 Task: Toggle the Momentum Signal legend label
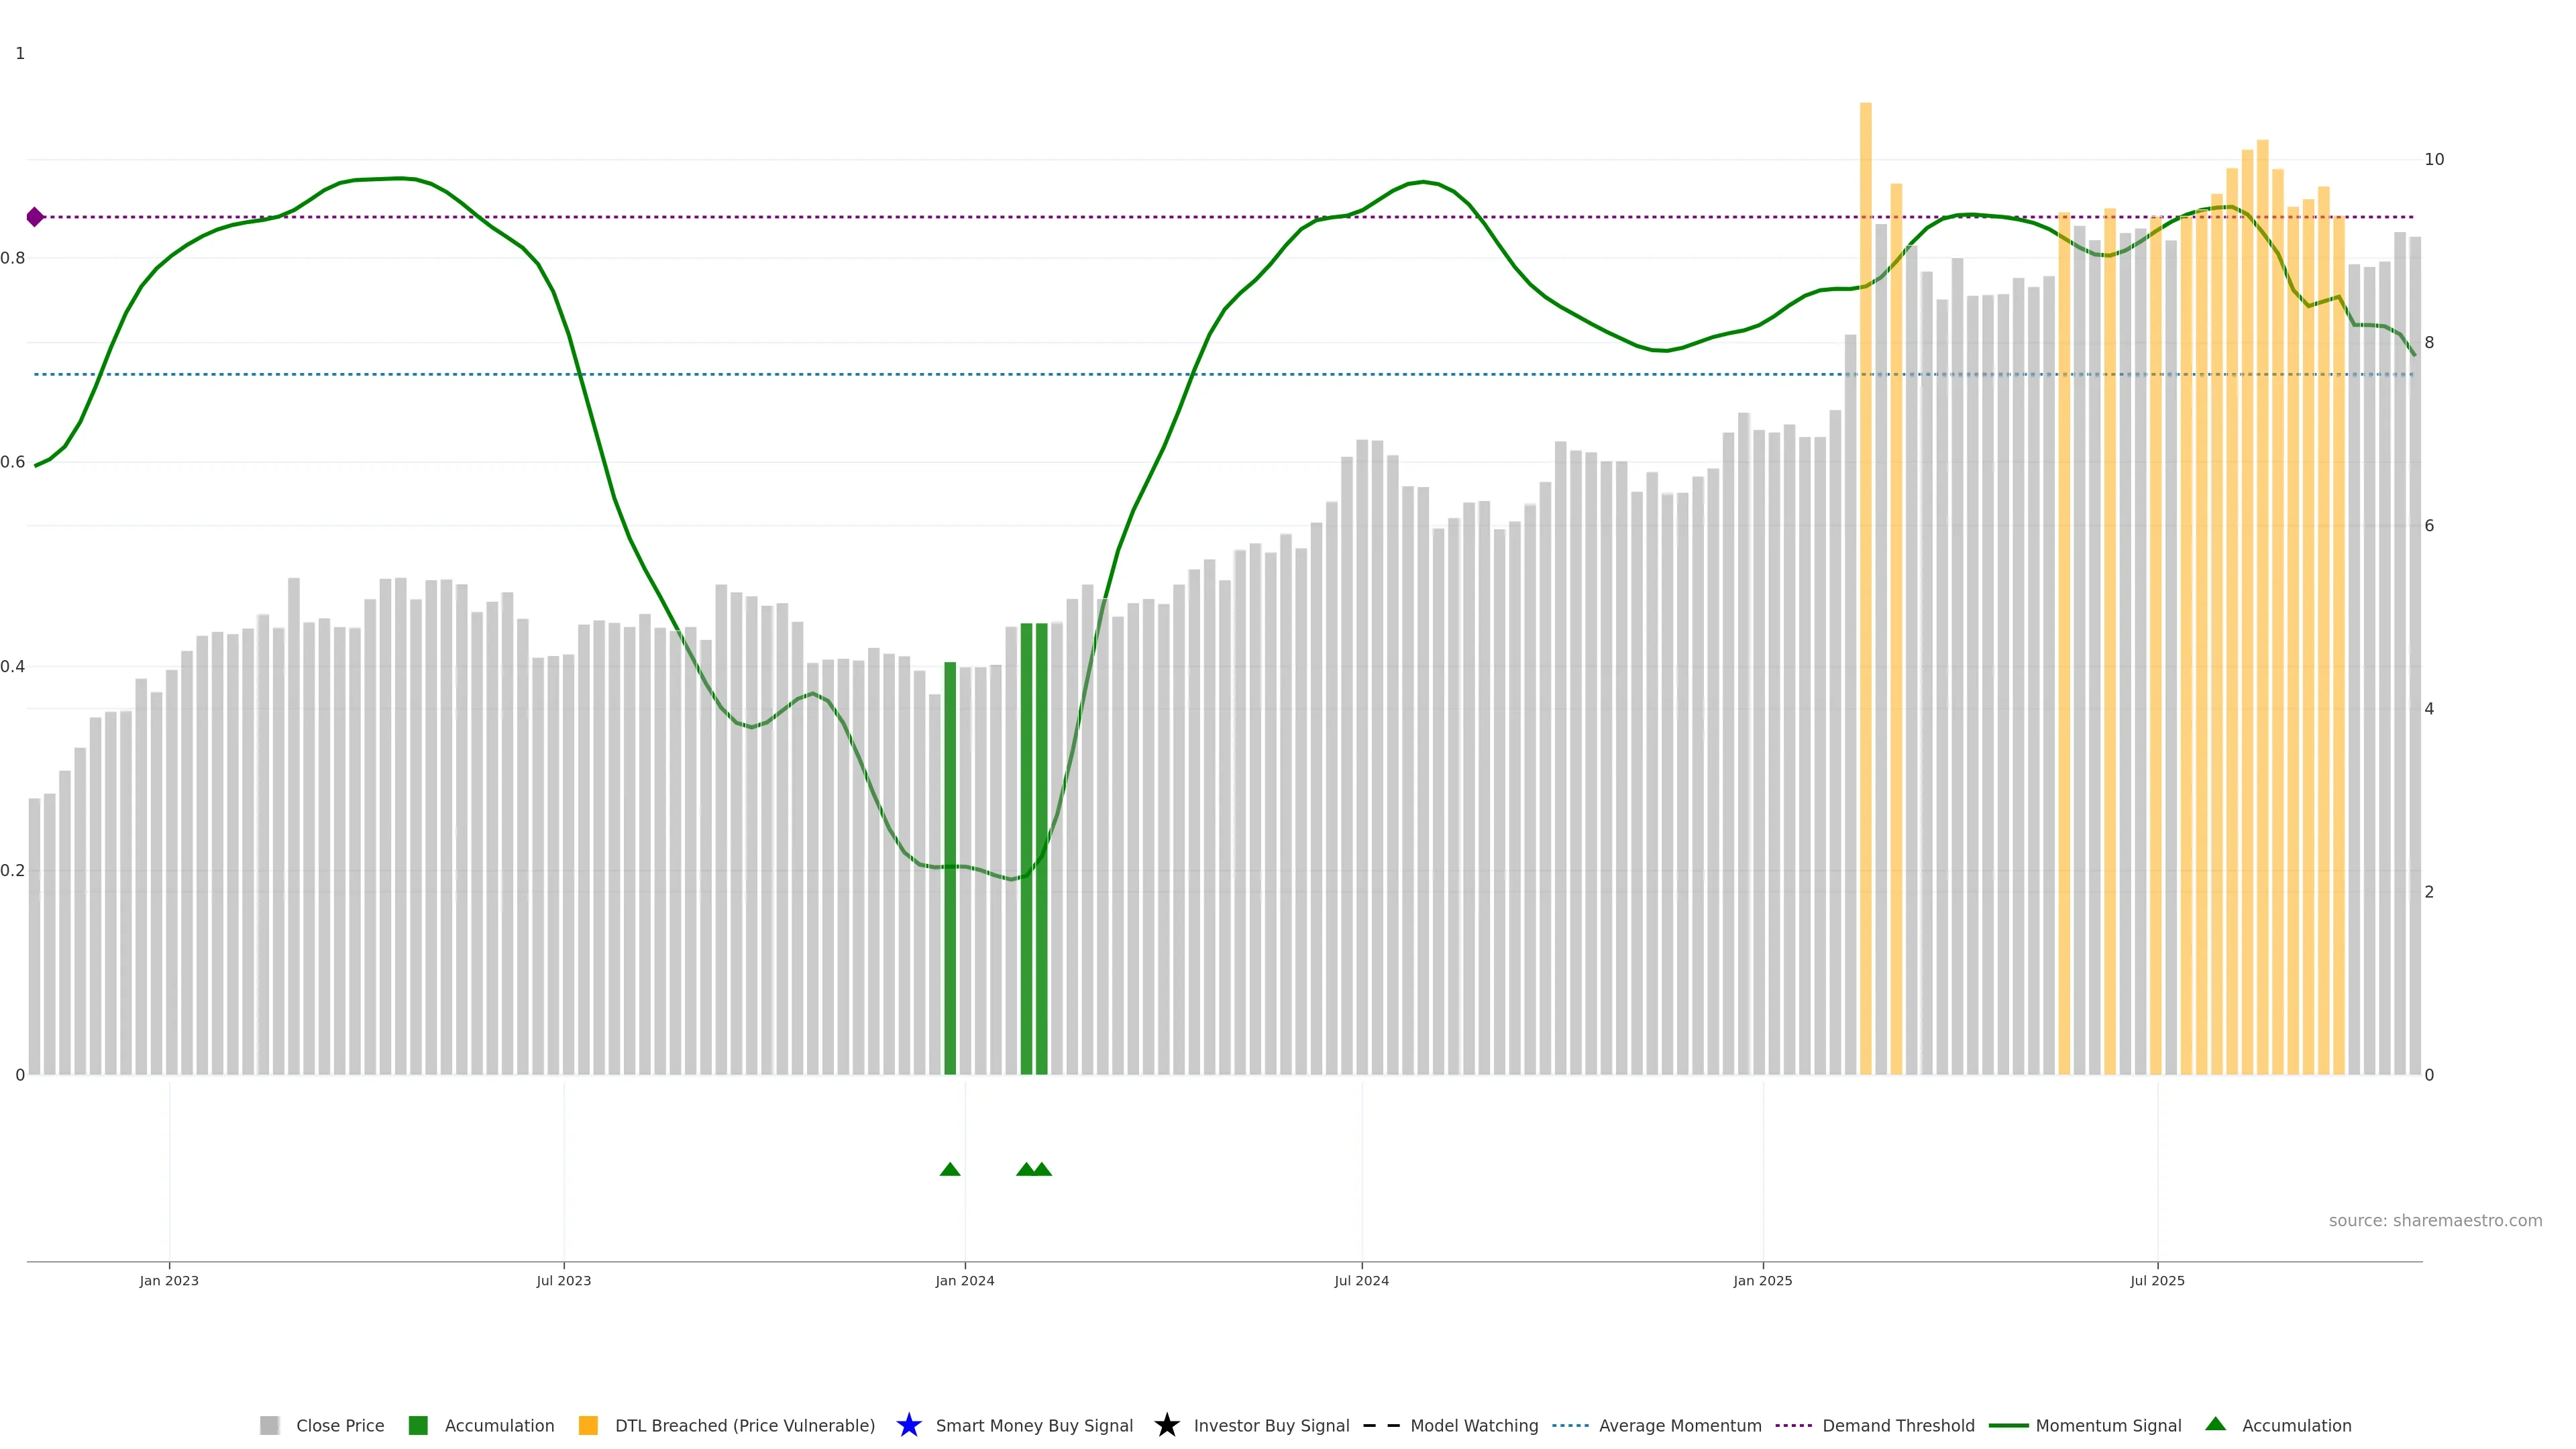click(2108, 1425)
